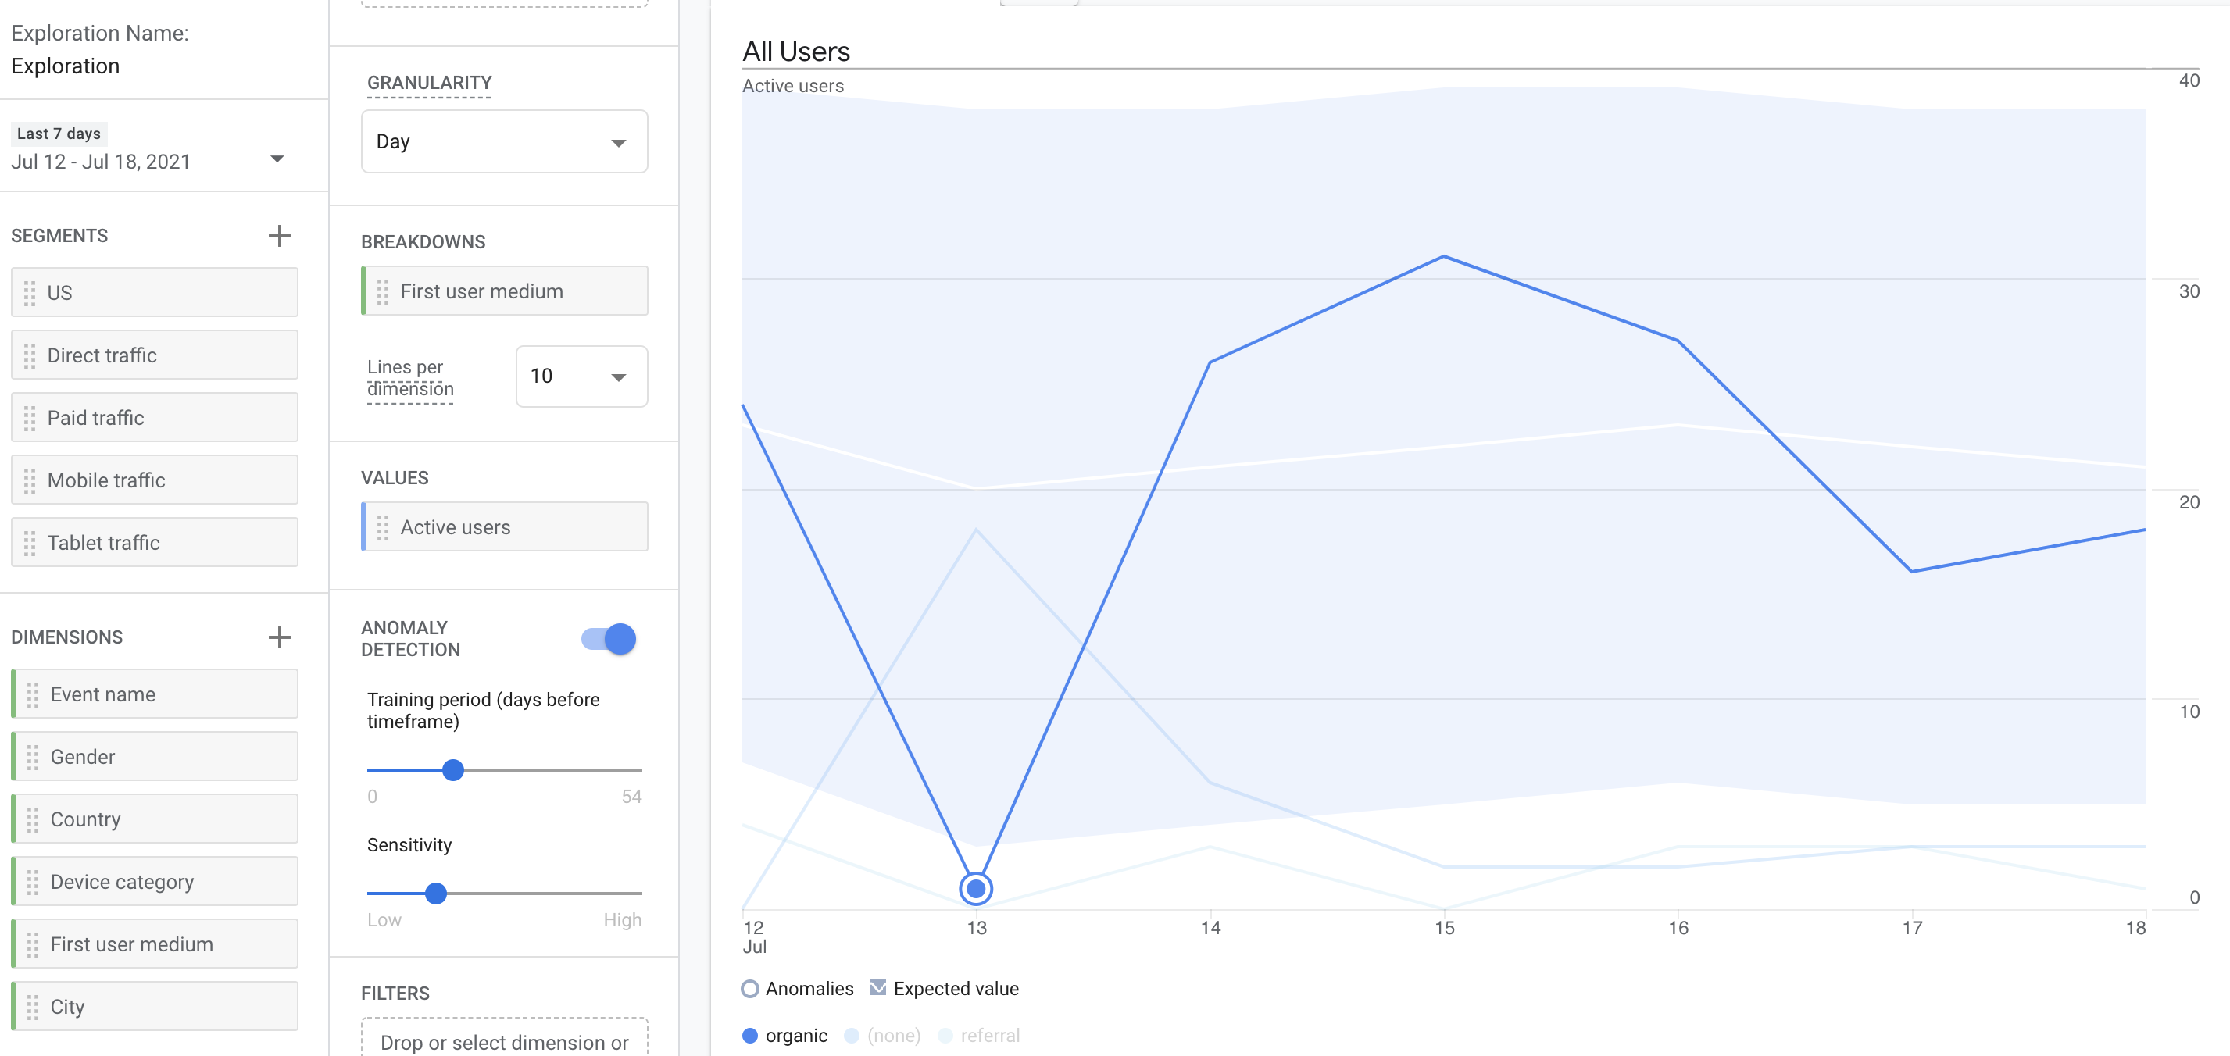2230x1056 pixels.
Task: Click the Exploration name to rename it
Action: click(x=65, y=65)
